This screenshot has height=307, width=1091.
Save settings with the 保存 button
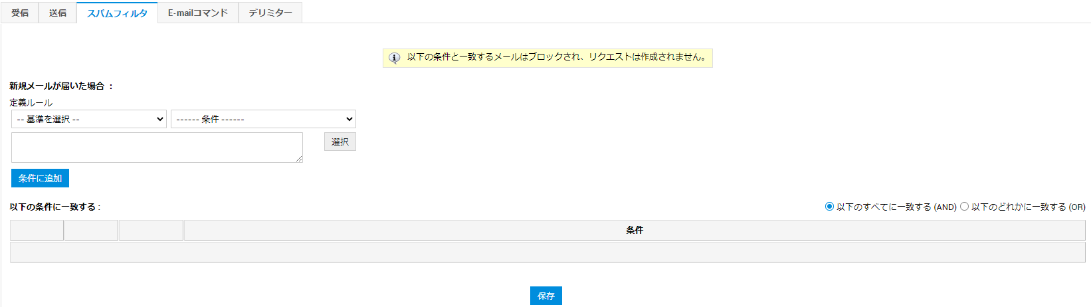click(x=545, y=296)
